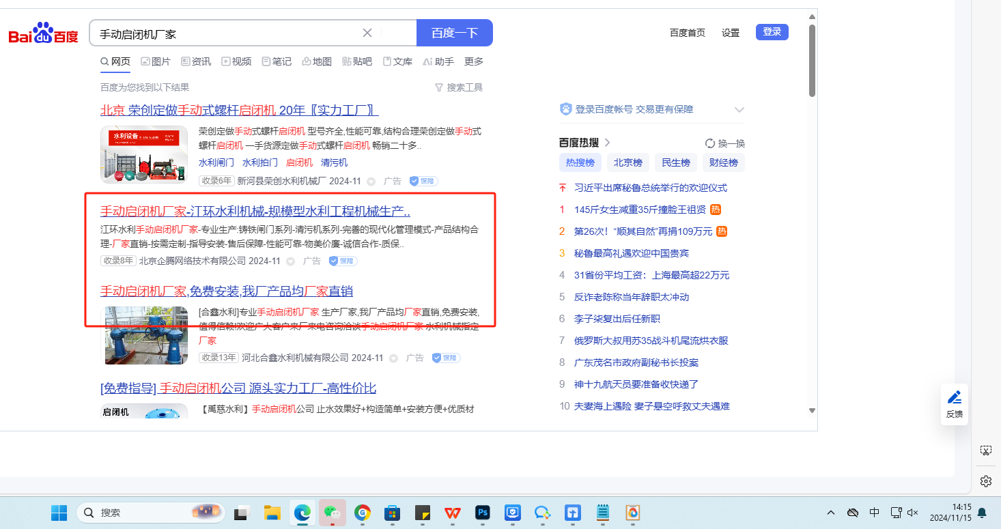Mute toggle: click the taskbar volume icon

point(913,513)
